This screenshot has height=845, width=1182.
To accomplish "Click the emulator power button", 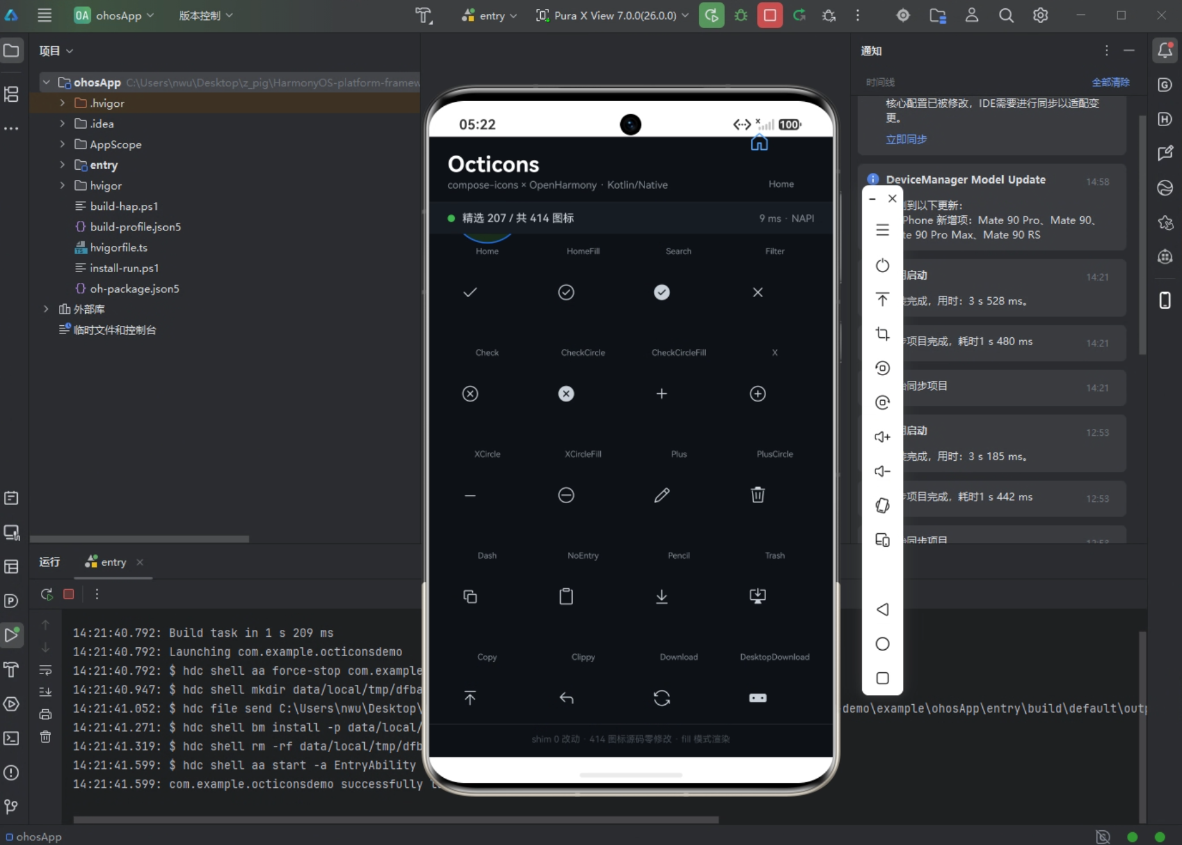I will pos(883,265).
